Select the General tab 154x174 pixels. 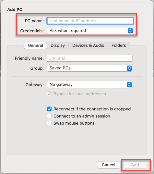tap(35, 46)
